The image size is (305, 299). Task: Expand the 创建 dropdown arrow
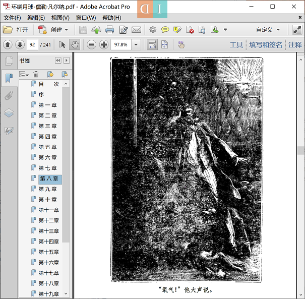(67, 30)
